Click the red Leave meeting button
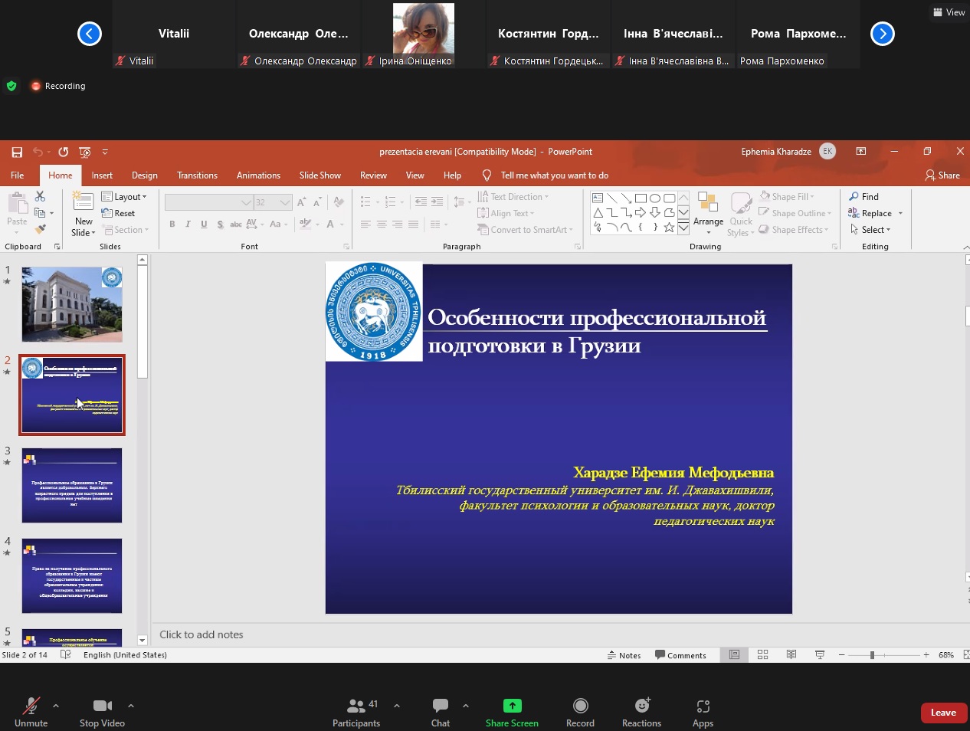970x731 pixels. click(942, 713)
